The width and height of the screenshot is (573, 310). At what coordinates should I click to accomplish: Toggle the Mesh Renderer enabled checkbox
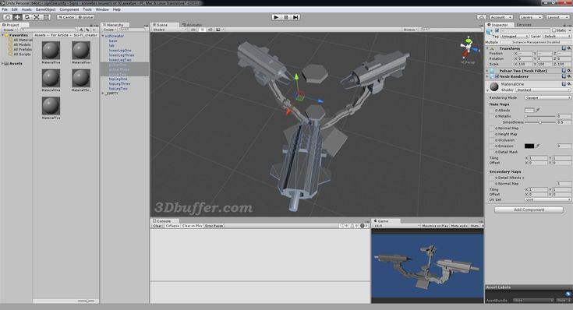(497, 76)
